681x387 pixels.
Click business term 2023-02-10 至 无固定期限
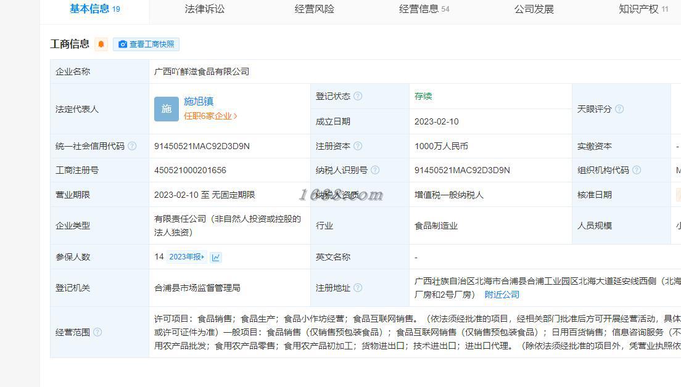tap(205, 195)
